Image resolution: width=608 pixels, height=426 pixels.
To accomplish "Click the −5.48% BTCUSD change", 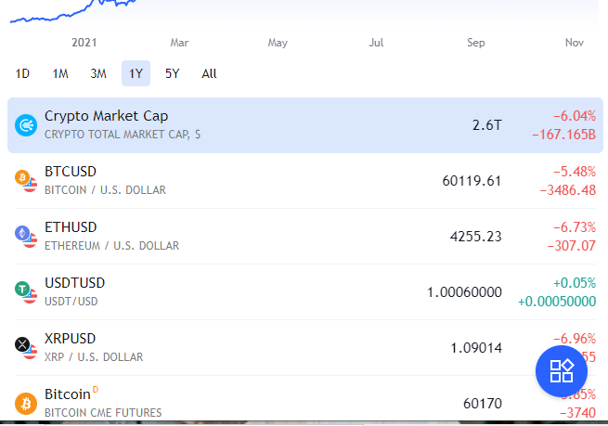I will tap(575, 172).
